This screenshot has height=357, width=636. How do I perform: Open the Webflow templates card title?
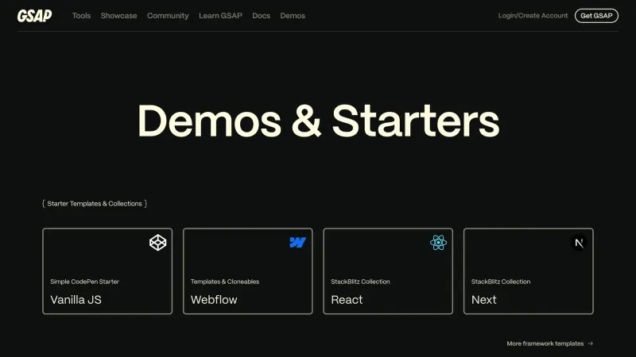[214, 300]
